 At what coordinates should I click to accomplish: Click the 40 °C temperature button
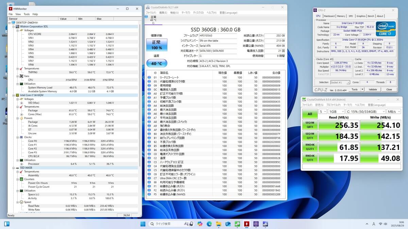pos(156,63)
